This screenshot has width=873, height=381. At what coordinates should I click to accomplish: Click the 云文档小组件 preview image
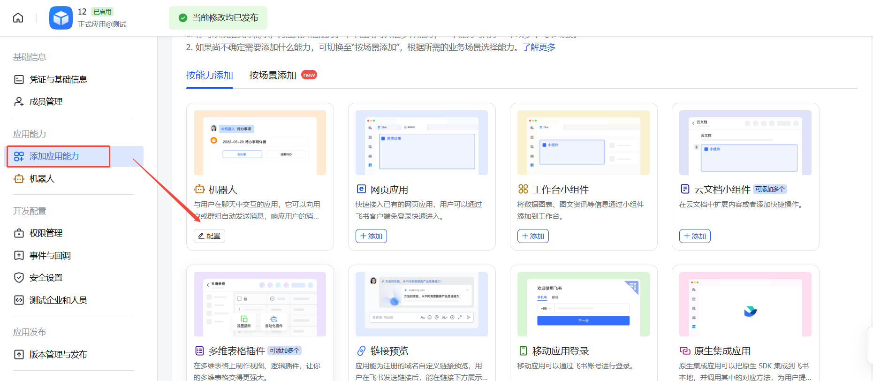click(x=745, y=143)
